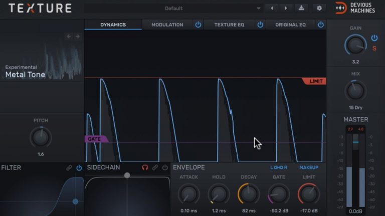Toggle the Texture EQ power button
This screenshot has height=216, width=385.
[x=260, y=24]
